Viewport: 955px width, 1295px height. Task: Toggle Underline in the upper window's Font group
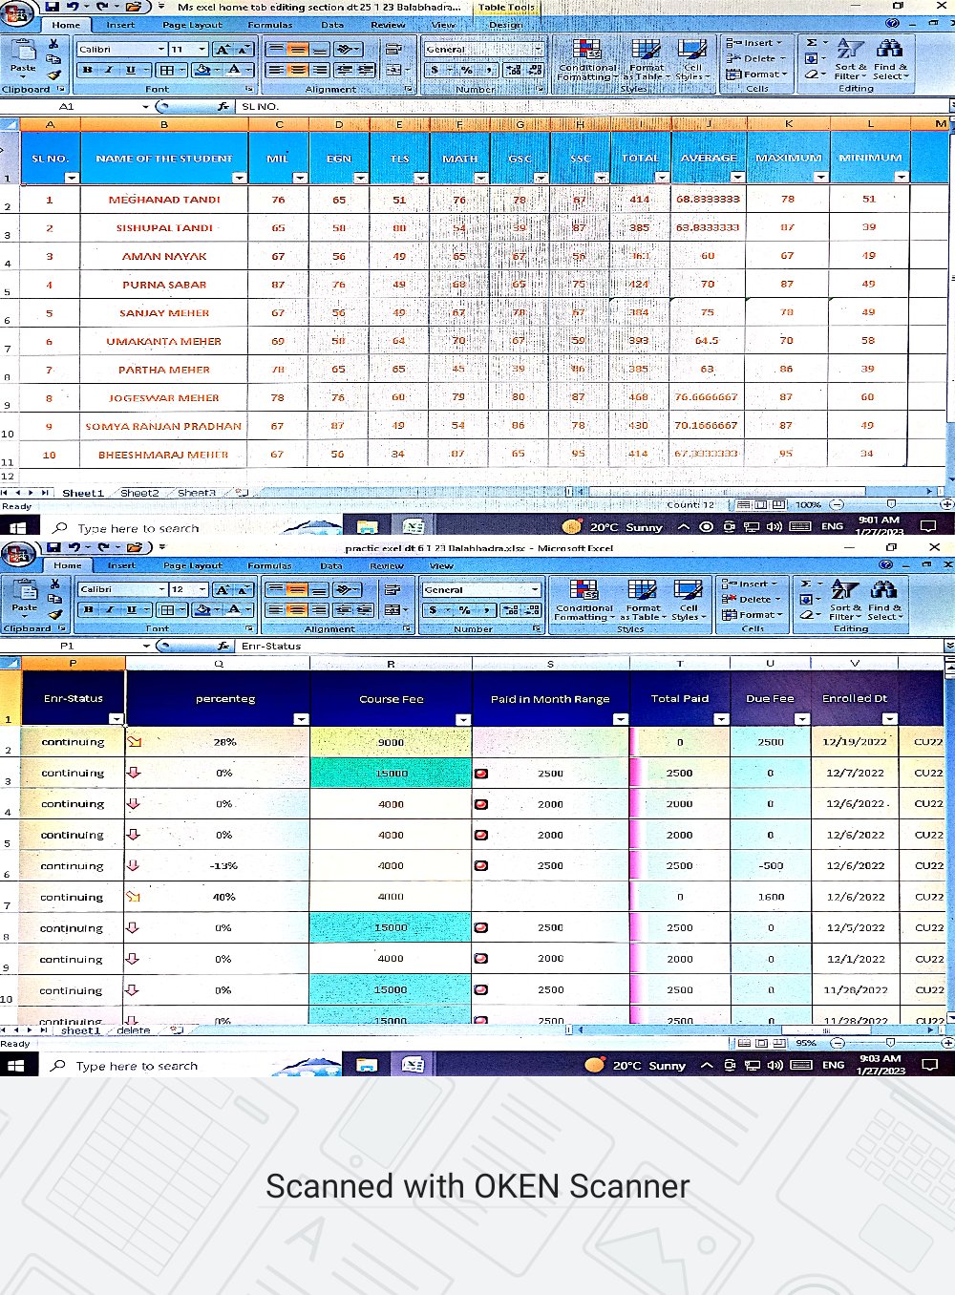(131, 70)
